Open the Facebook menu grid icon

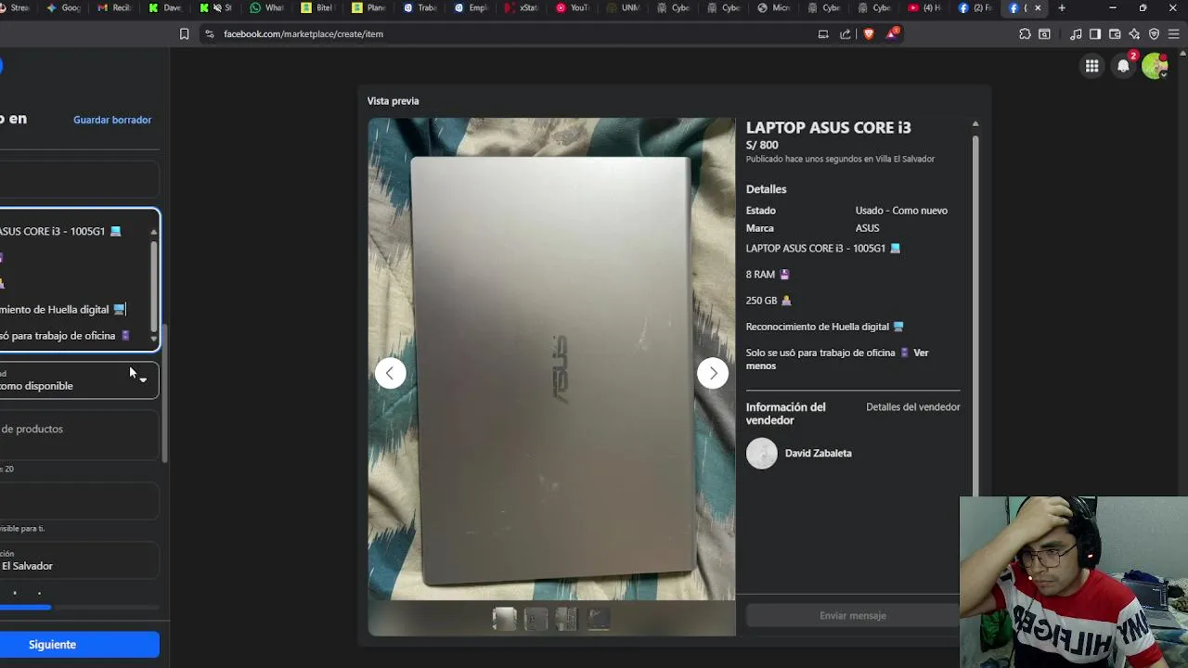tap(1092, 66)
